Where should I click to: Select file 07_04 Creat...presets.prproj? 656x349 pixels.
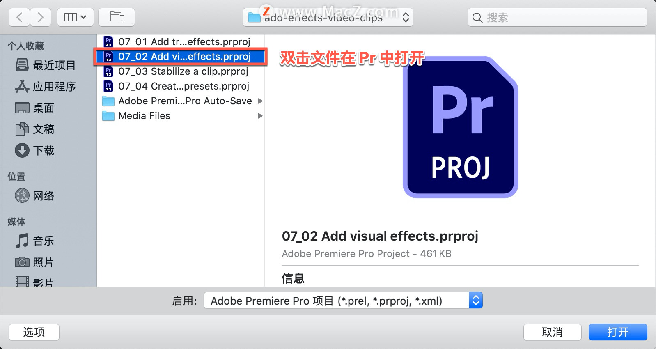[181, 86]
